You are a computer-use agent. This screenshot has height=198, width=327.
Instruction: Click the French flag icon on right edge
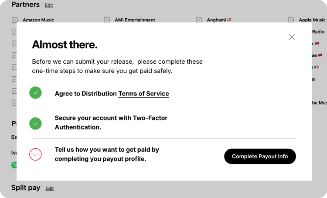point(317,67)
